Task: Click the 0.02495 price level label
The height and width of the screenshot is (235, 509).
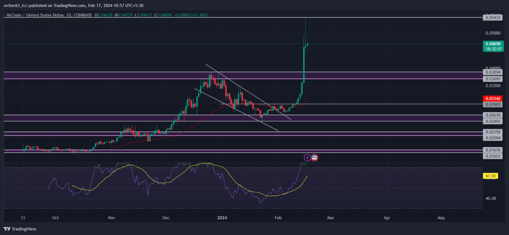Action: [x=493, y=121]
